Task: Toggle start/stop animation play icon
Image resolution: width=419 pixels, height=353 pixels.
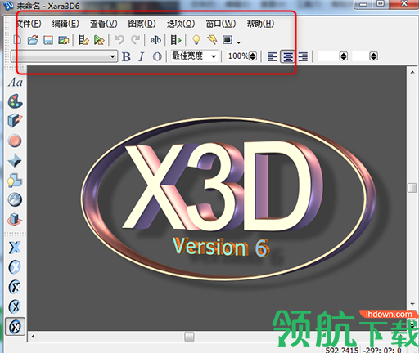Action: (176, 40)
